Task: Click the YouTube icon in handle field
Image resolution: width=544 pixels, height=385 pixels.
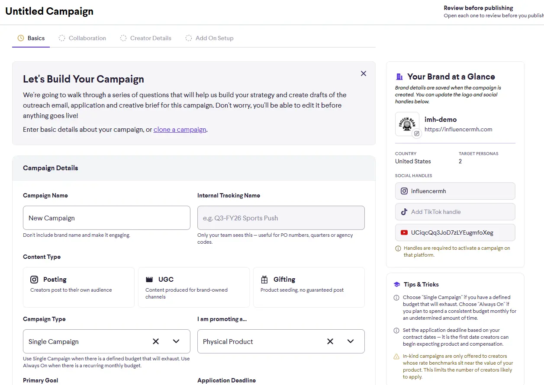Action: pos(404,232)
